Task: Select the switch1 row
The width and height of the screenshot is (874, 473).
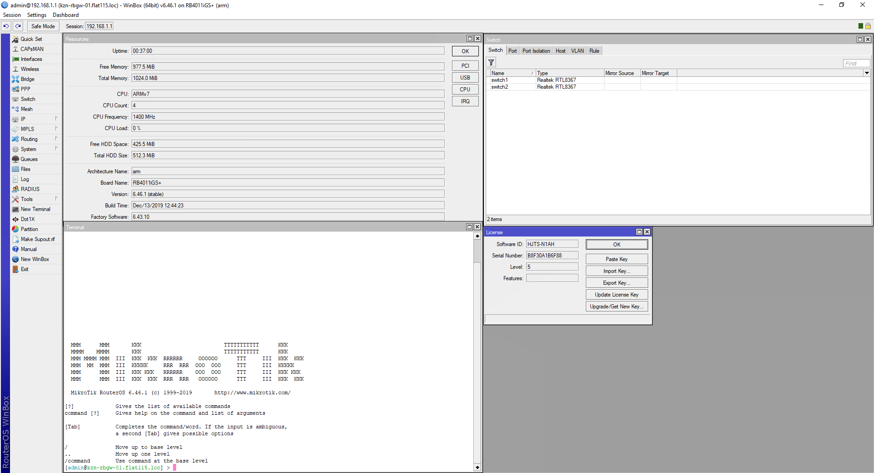Action: tap(678, 80)
